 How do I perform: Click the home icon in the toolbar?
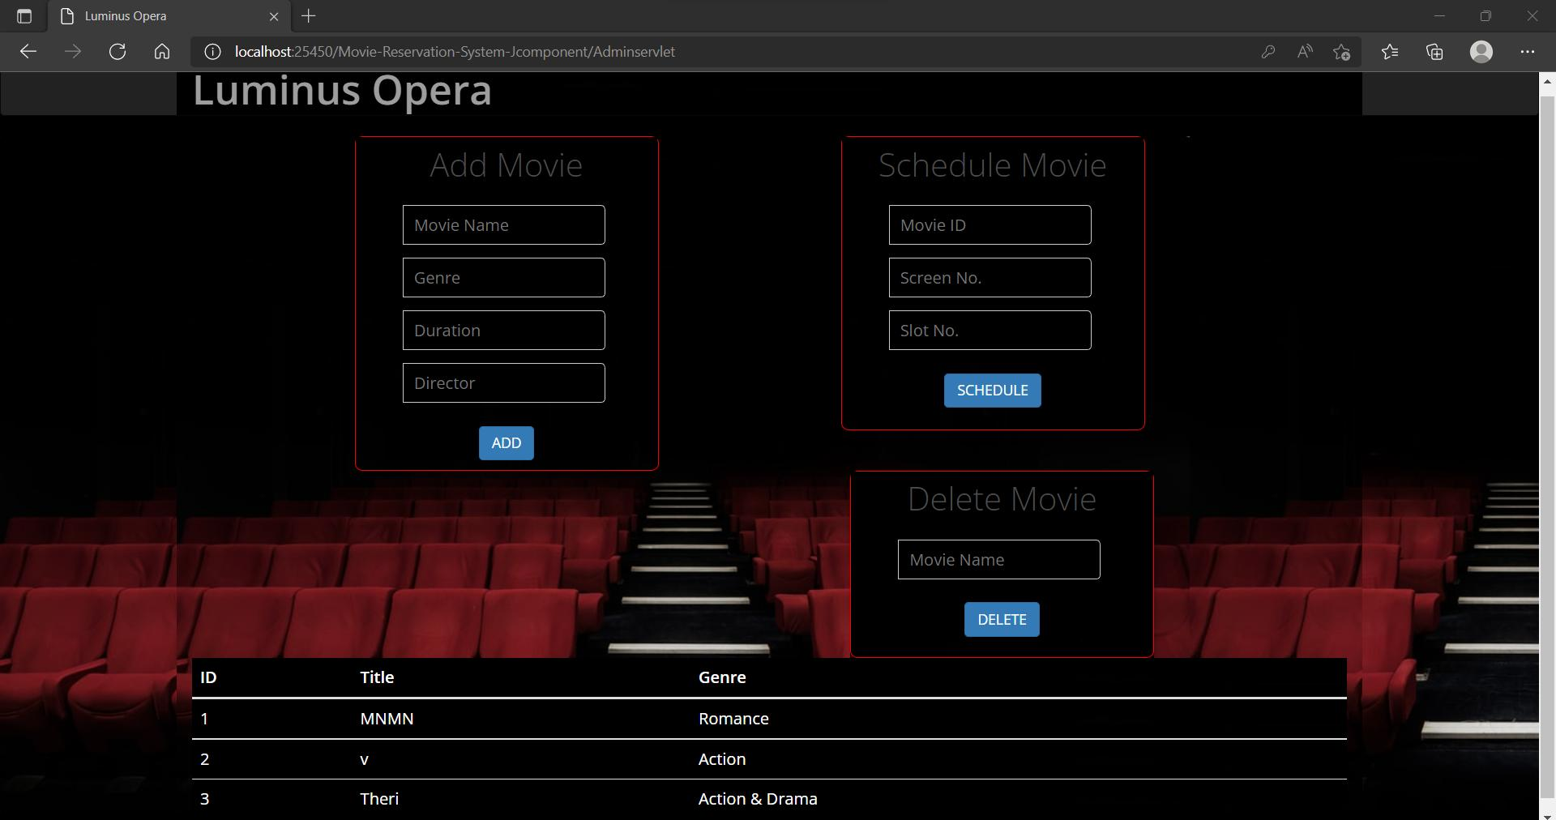pyautogui.click(x=161, y=51)
